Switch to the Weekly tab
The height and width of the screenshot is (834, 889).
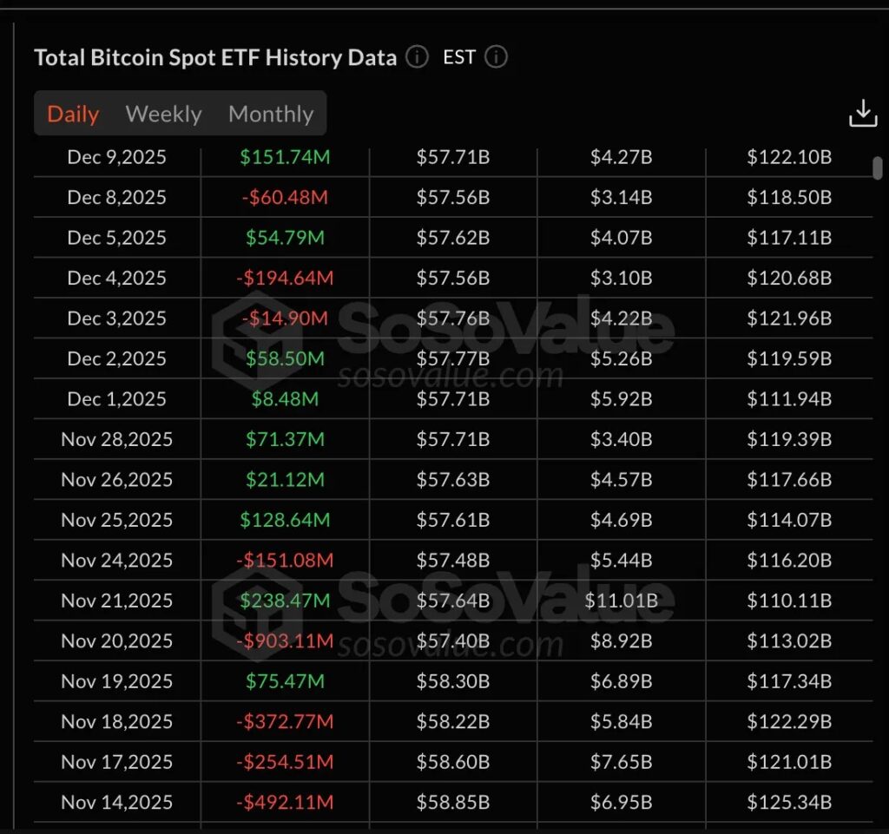[163, 114]
